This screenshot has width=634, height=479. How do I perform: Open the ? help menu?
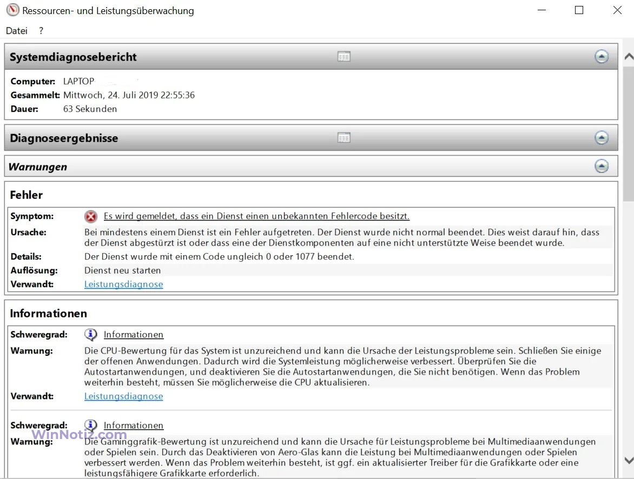coord(41,31)
